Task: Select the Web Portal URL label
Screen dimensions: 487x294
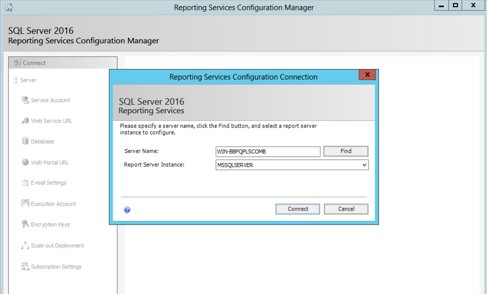Action: pyautogui.click(x=50, y=163)
